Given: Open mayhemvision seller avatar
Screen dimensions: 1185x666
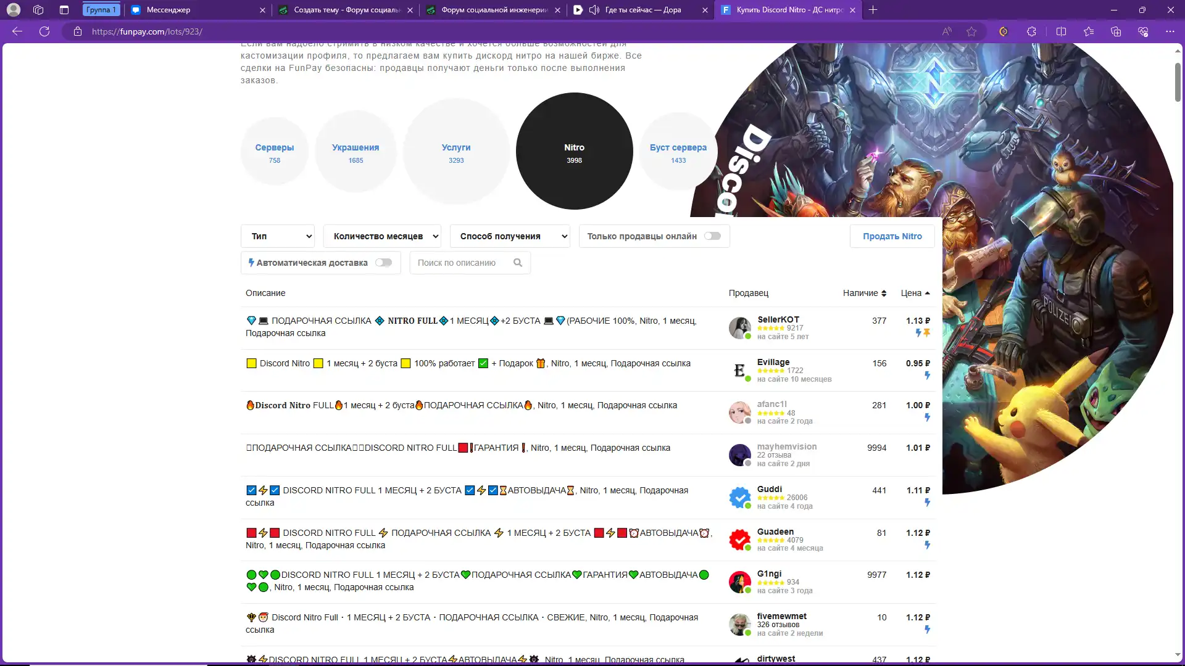Looking at the screenshot, I should tap(739, 455).
